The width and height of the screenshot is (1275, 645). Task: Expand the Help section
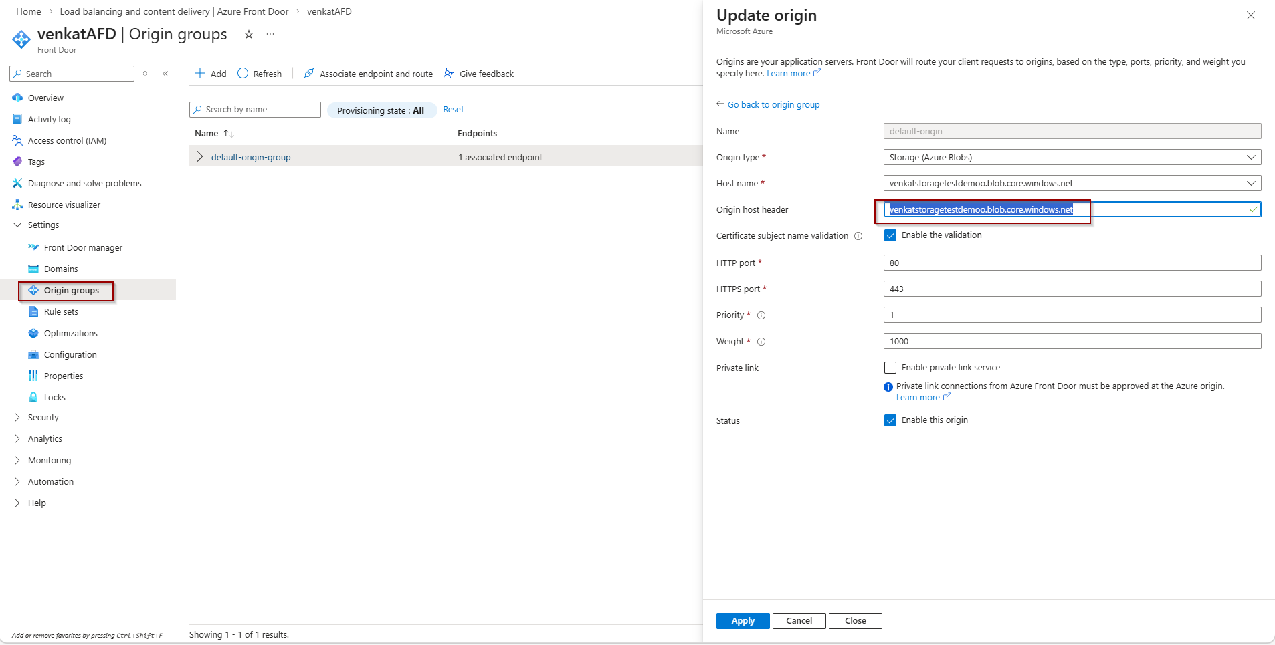tap(17, 503)
